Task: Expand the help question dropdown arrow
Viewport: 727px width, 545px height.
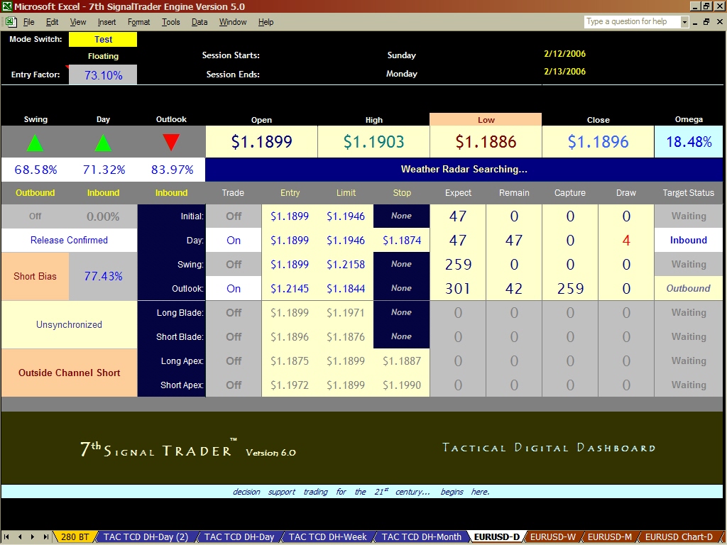Action: pyautogui.click(x=684, y=22)
